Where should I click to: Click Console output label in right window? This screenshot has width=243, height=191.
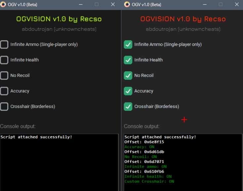[142, 126]
